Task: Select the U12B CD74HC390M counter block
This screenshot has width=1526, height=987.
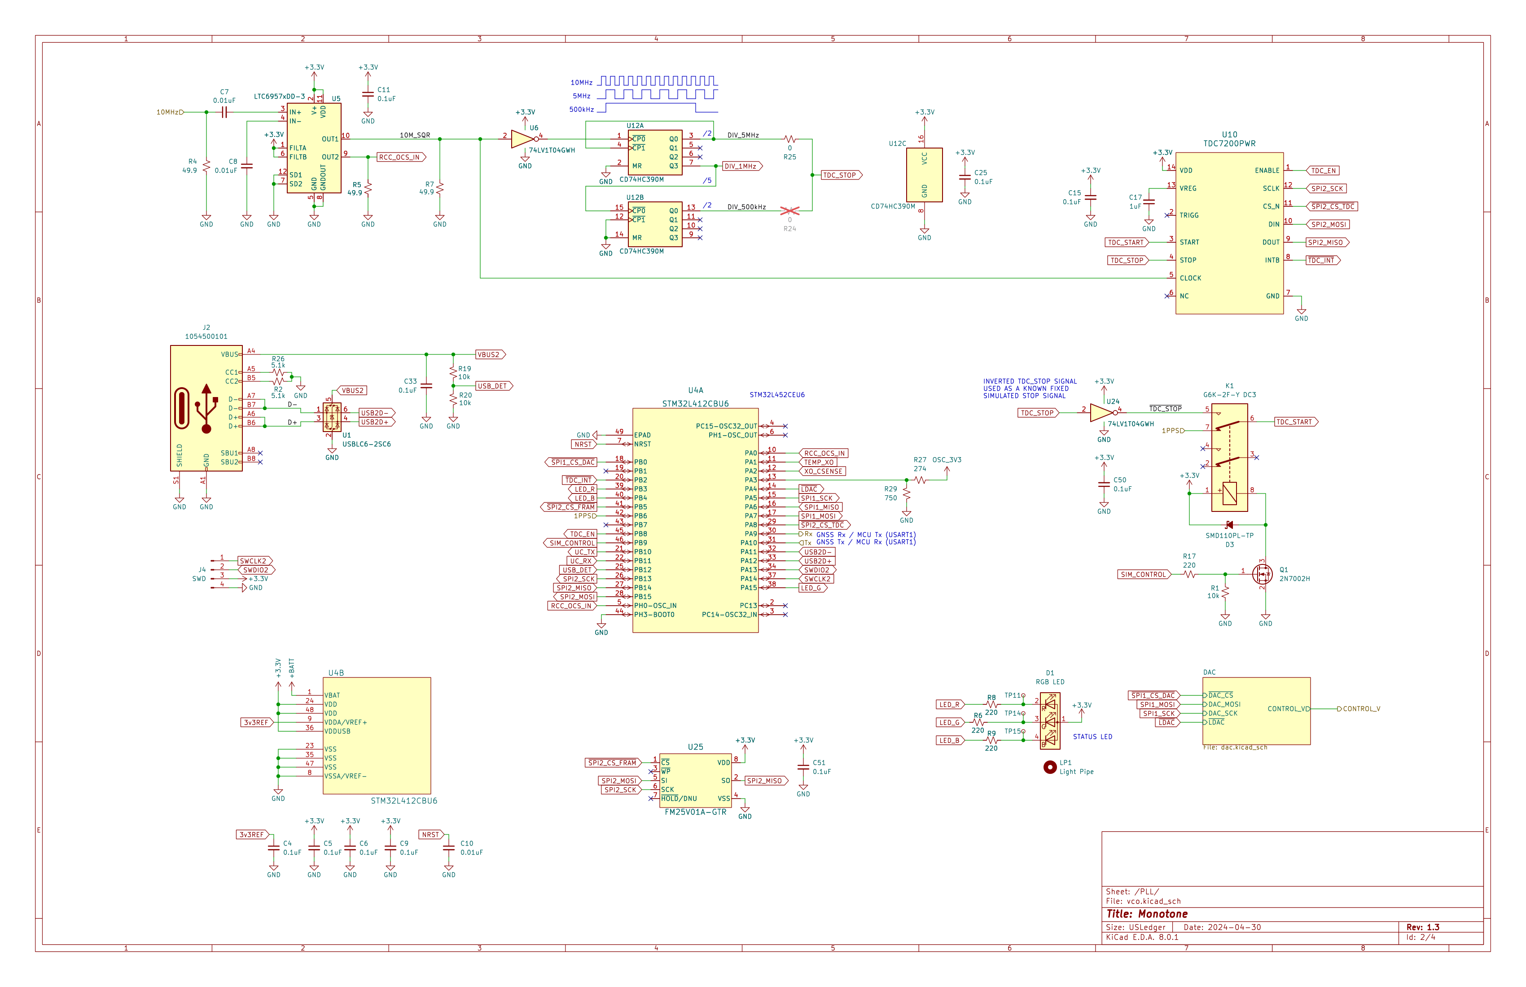Action: click(655, 224)
